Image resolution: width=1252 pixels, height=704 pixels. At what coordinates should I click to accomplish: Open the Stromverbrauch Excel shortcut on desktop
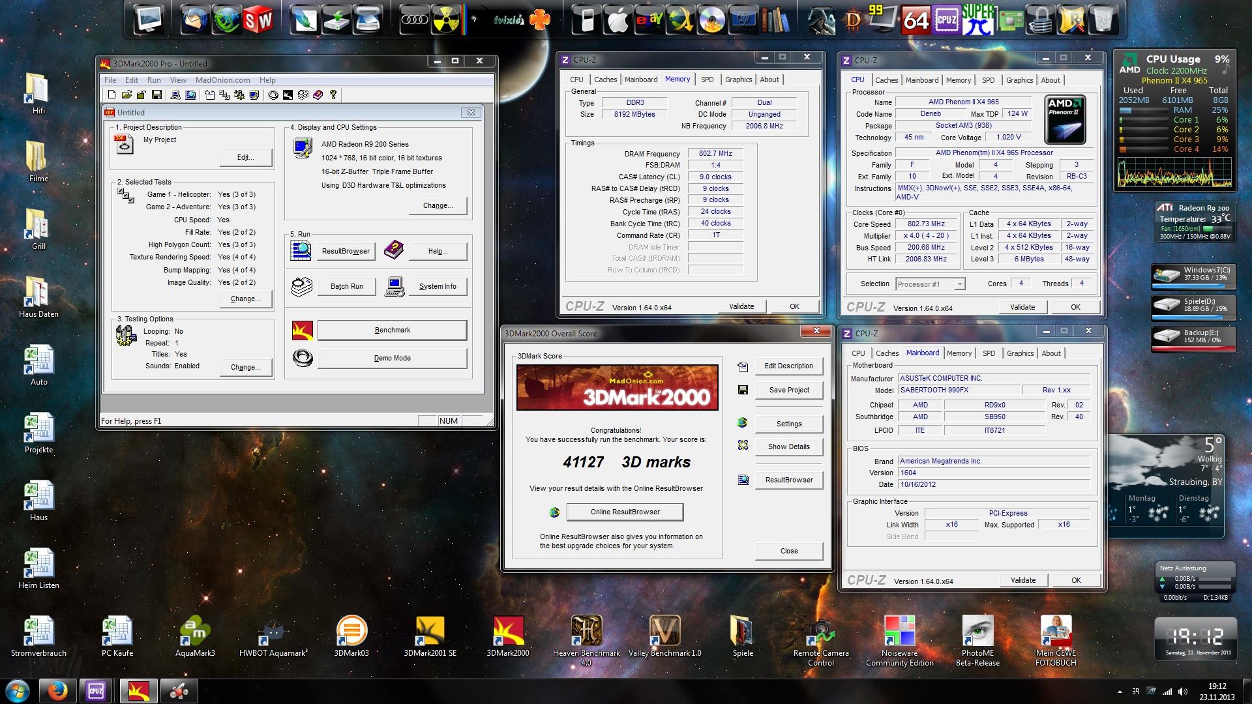(38, 636)
